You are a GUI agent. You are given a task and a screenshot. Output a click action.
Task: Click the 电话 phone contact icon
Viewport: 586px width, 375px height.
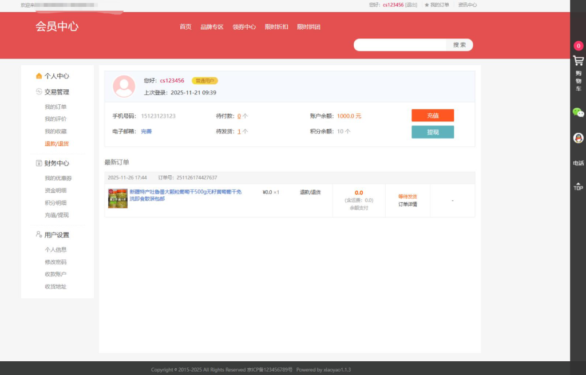point(578,162)
